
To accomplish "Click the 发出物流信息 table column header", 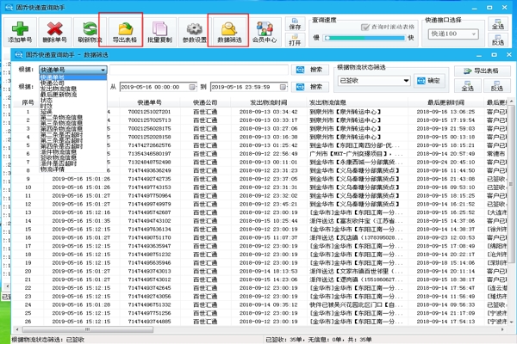I will pyautogui.click(x=358, y=102).
